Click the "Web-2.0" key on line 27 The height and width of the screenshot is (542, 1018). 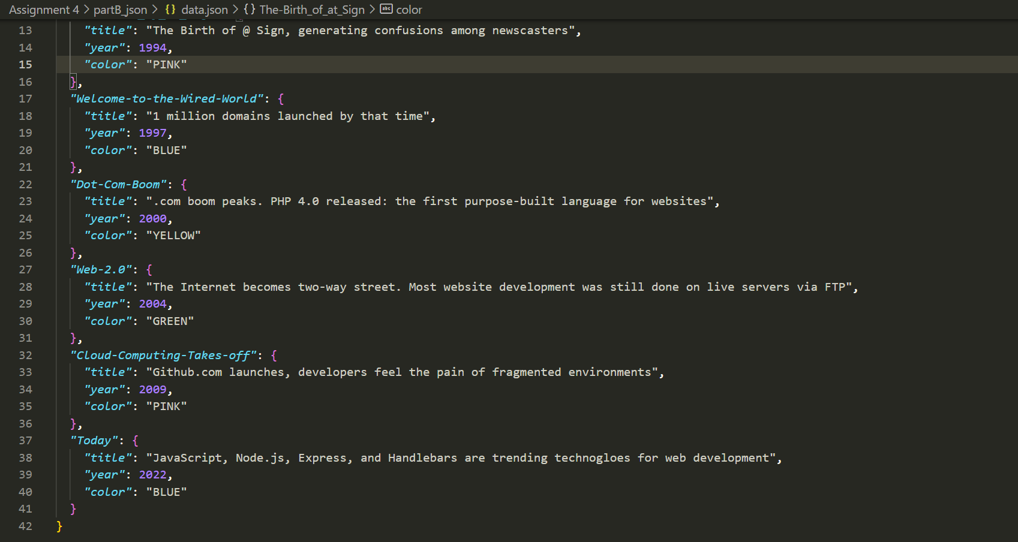101,269
